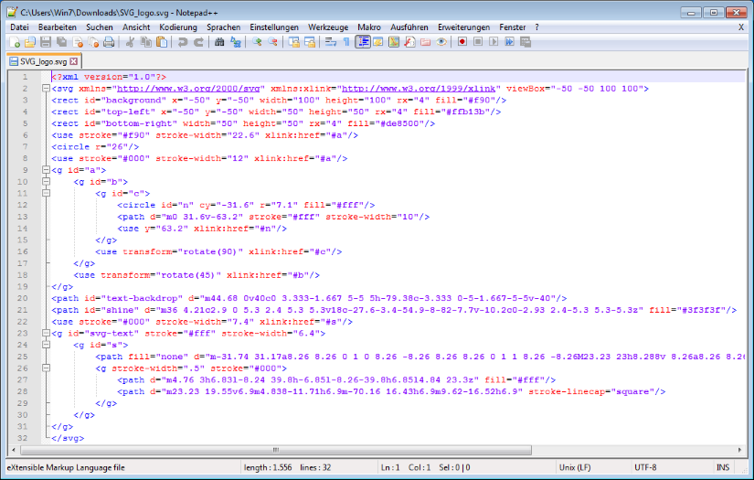This screenshot has width=754, height=480.
Task: Open Find with the binoculars icon
Action: [219, 42]
